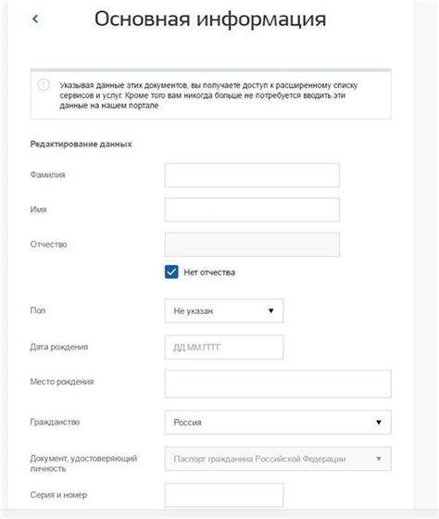Click the arrow of the 'Пол' dropdown
The height and width of the screenshot is (519, 439).
click(x=271, y=310)
